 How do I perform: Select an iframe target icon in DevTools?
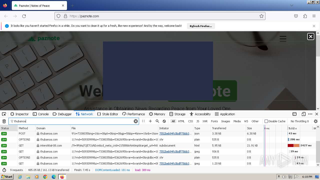[x=294, y=114]
